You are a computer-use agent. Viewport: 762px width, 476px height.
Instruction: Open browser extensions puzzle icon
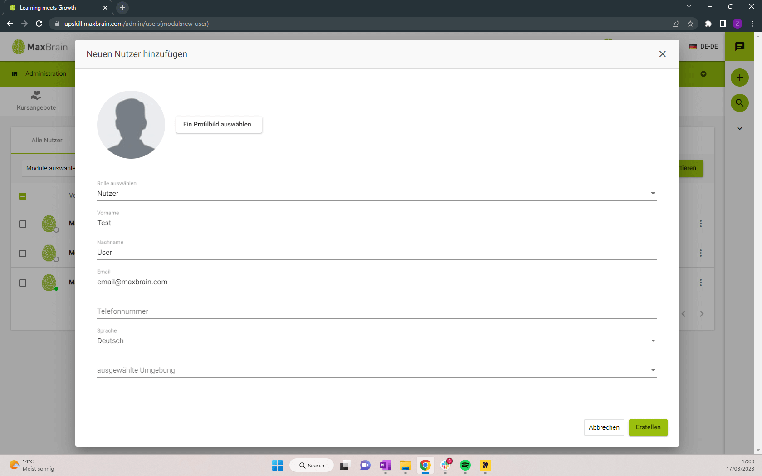708,24
